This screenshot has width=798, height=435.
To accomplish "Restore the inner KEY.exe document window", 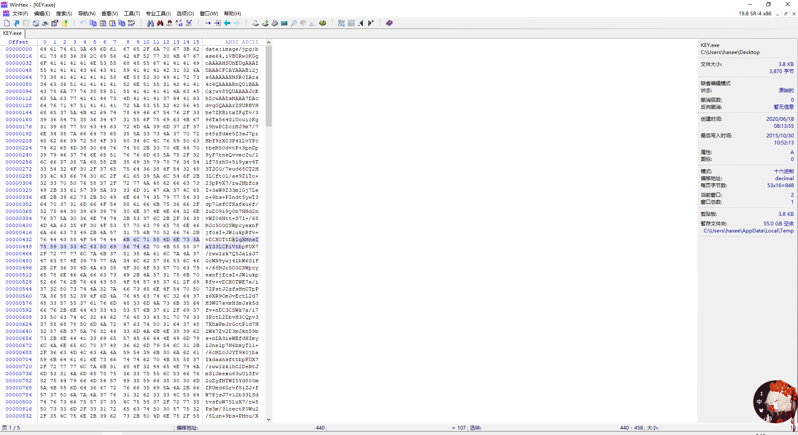I will point(786,14).
